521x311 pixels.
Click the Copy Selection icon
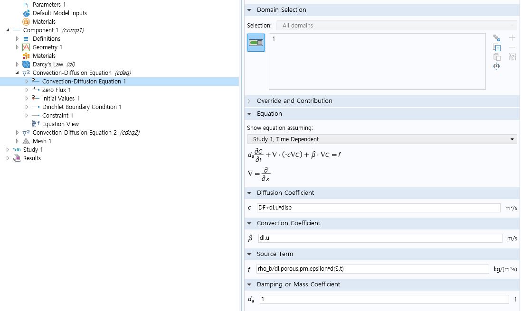pyautogui.click(x=497, y=47)
